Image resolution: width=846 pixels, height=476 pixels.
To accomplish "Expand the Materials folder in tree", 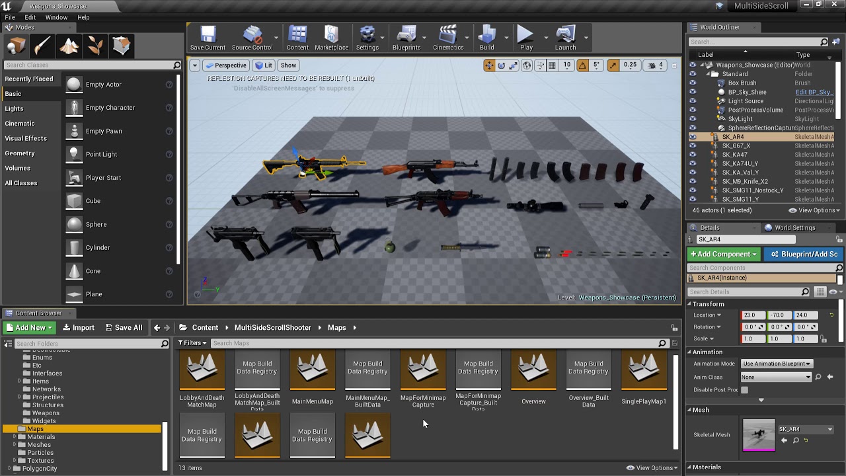I will click(x=15, y=437).
